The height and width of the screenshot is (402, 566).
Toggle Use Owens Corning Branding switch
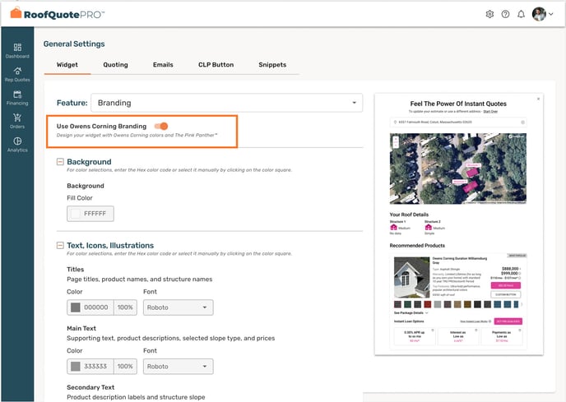pyautogui.click(x=161, y=126)
